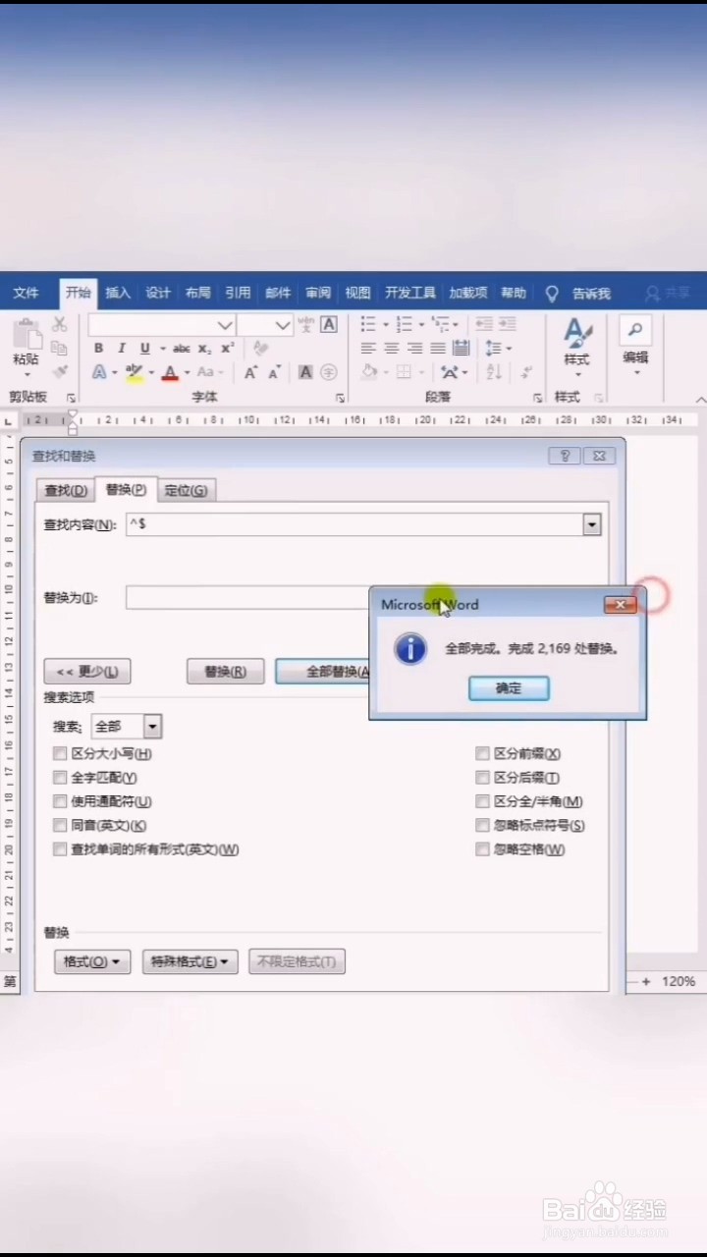
Task: Click the Bullets list icon
Action: click(x=368, y=323)
